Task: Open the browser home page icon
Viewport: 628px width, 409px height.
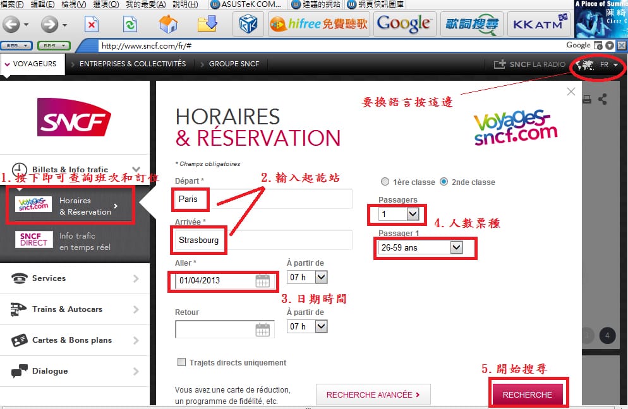Action: 168,24
